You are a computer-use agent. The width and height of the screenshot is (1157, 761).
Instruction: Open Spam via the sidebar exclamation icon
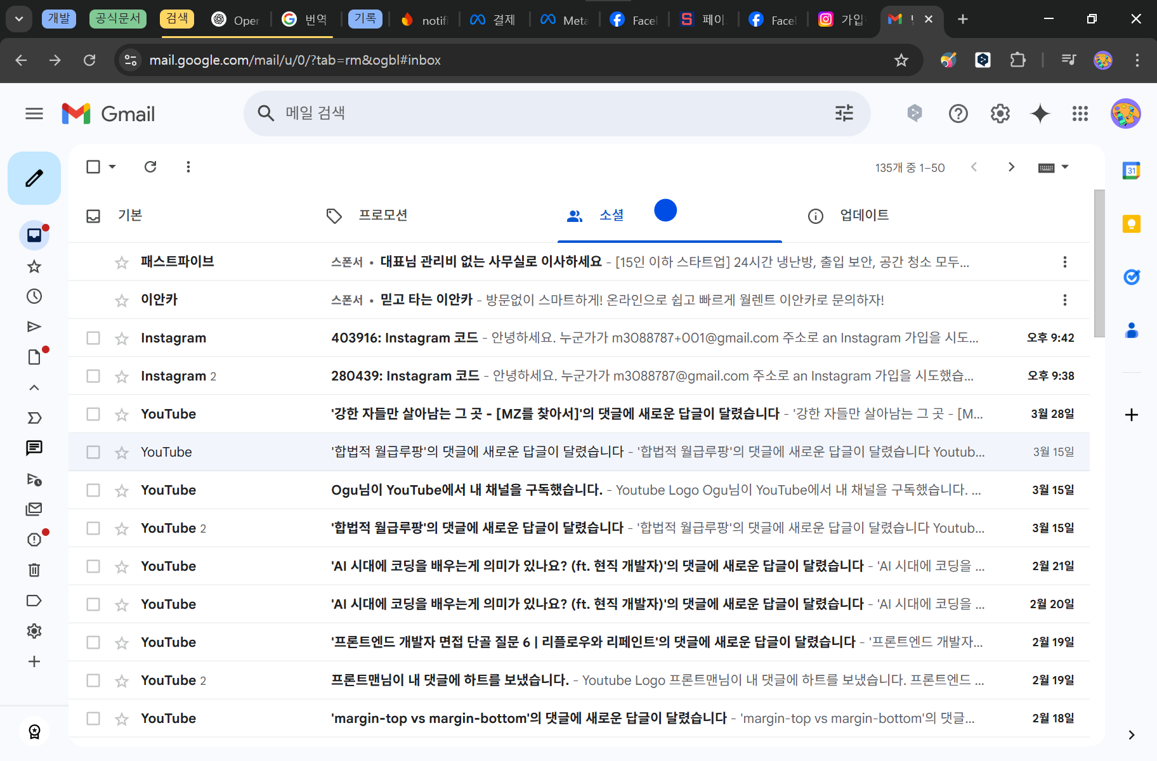pos(34,540)
